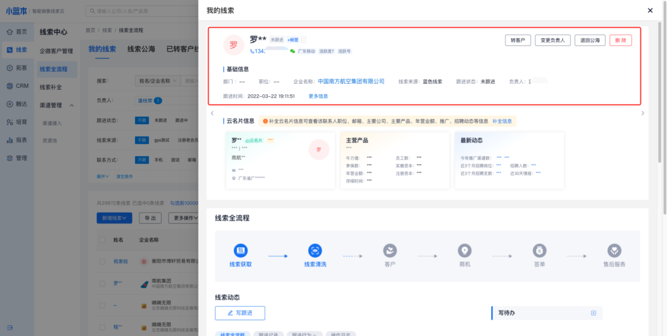Image resolution: width=667 pixels, height=336 pixels.
Task: Select the 签单 stage icon
Action: 539,250
